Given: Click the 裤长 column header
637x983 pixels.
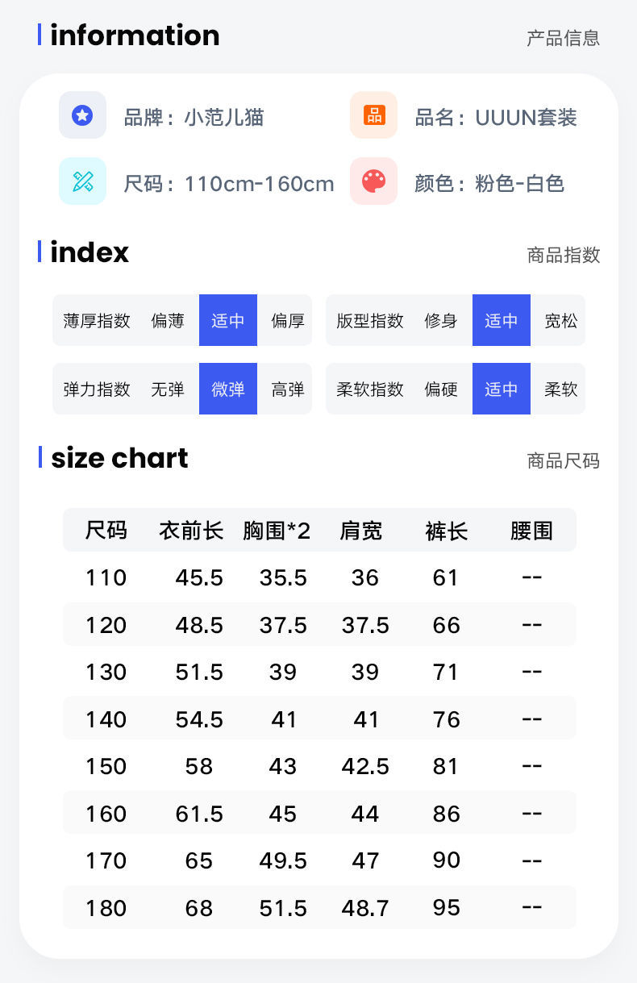Looking at the screenshot, I should 446,531.
